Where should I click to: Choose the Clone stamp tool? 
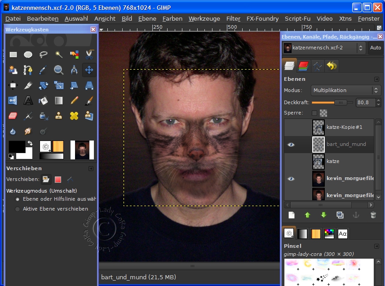click(x=59, y=116)
